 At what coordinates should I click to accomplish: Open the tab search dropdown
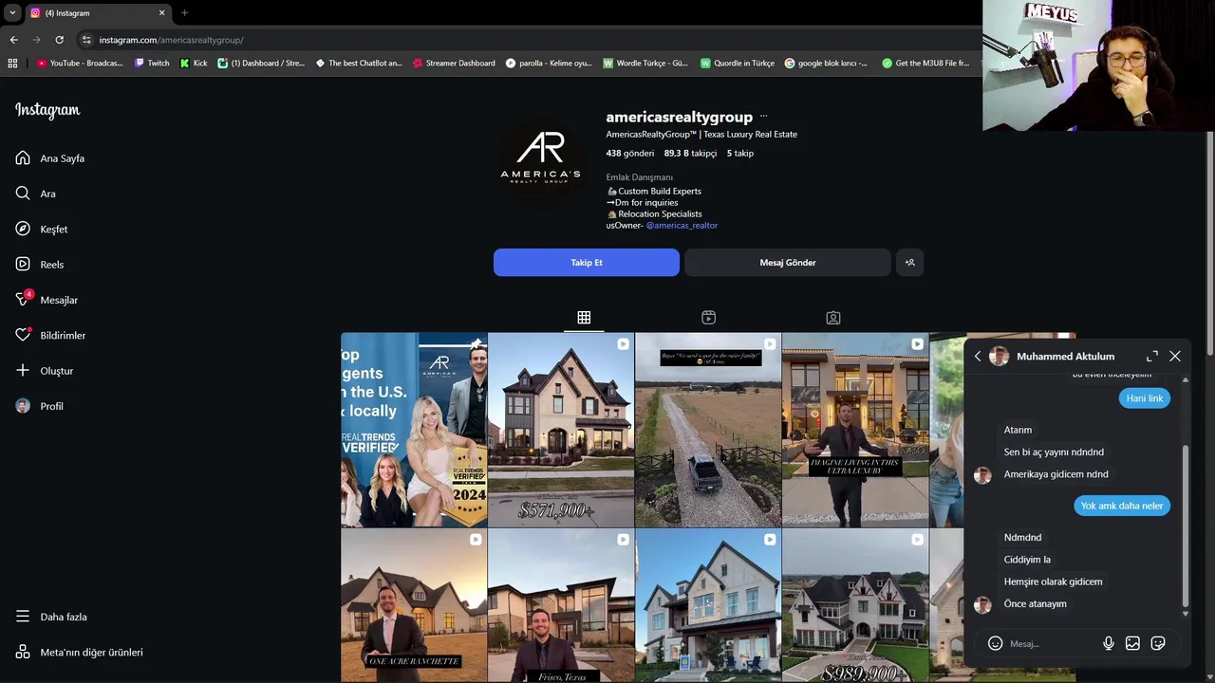12,13
